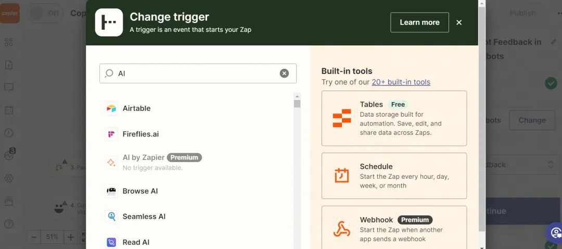Choose the Read AI app icon
This screenshot has height=249, width=562.
click(111, 243)
